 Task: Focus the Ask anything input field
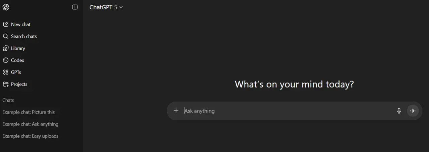click(288, 111)
